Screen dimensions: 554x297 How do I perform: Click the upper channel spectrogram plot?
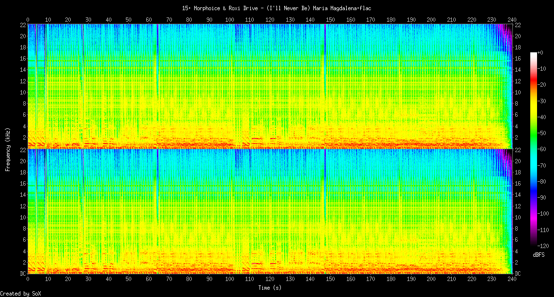[x=270, y=86]
